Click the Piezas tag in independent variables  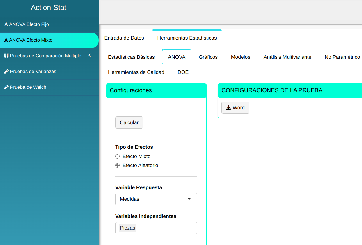127,228
